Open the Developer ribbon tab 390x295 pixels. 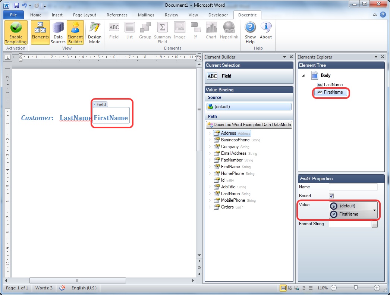(218, 15)
